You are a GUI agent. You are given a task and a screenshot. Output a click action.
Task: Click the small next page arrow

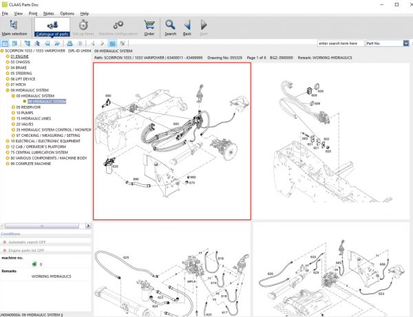tap(103, 43)
